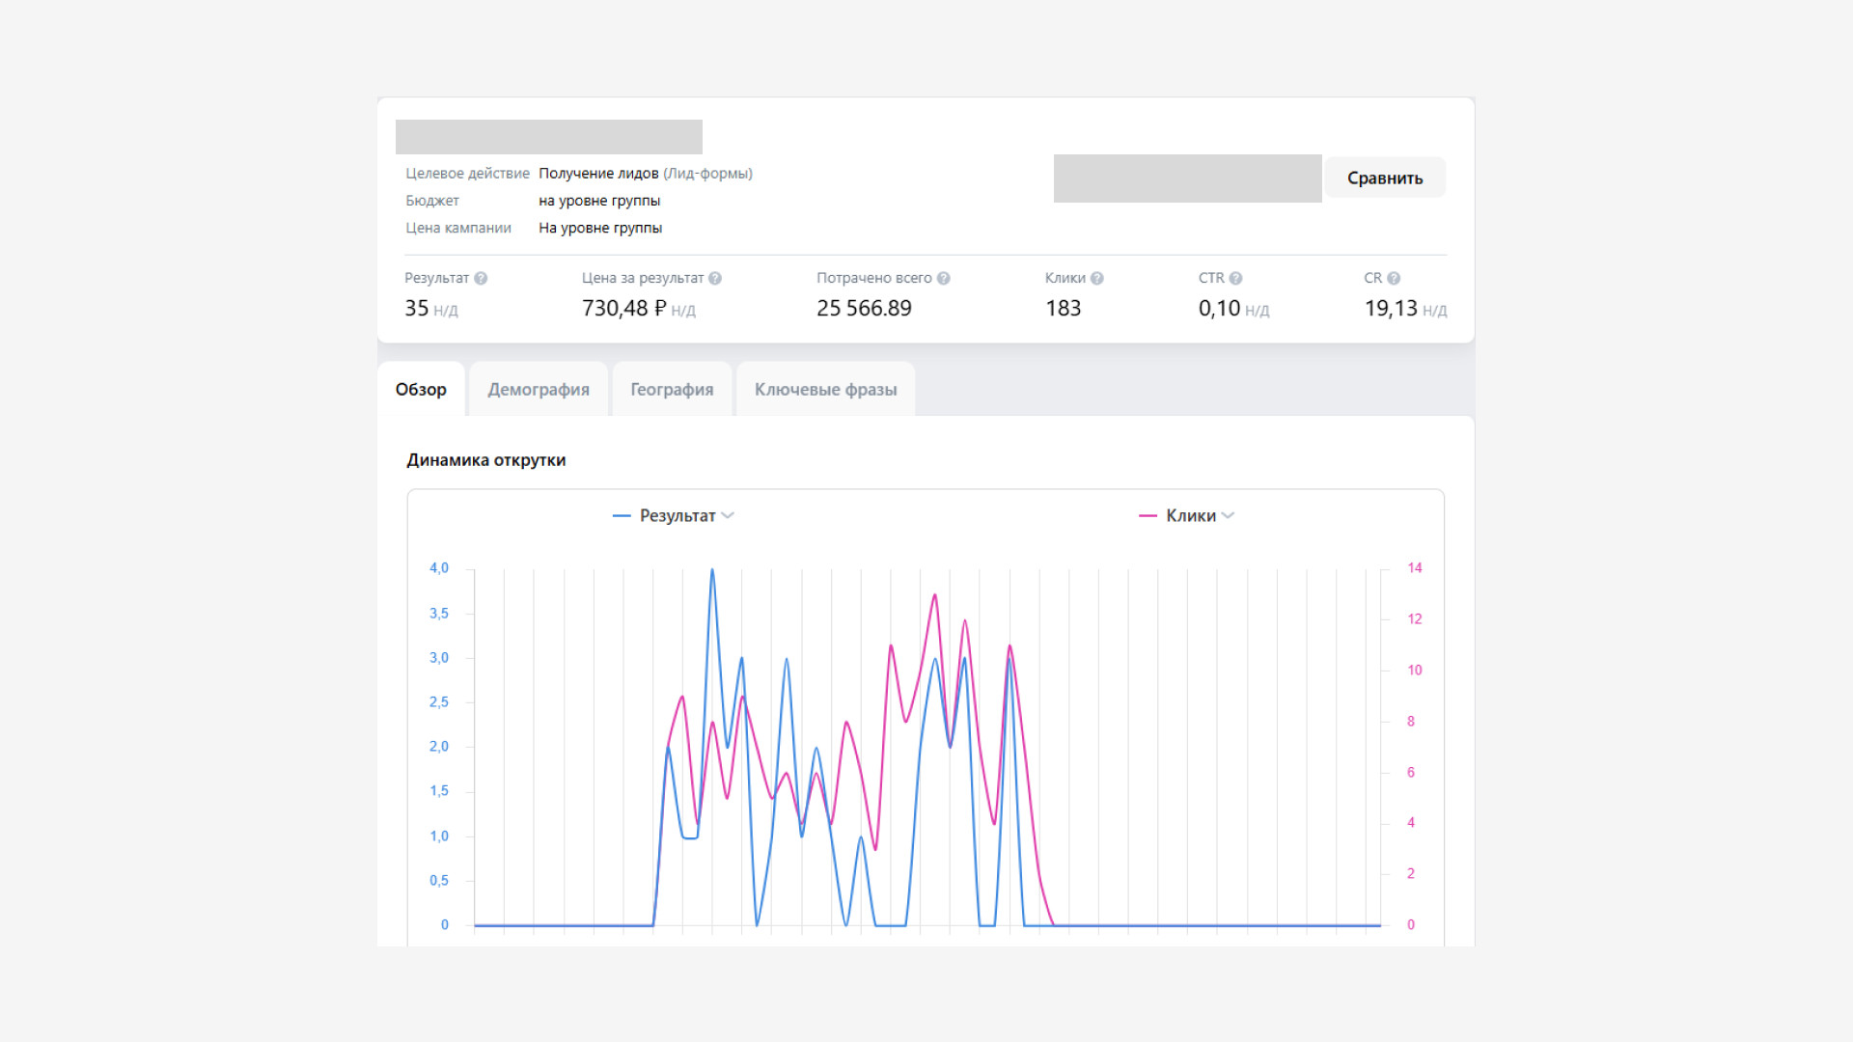Click help icon beside Цена за результат
The height and width of the screenshot is (1042, 1853).
[x=715, y=279]
